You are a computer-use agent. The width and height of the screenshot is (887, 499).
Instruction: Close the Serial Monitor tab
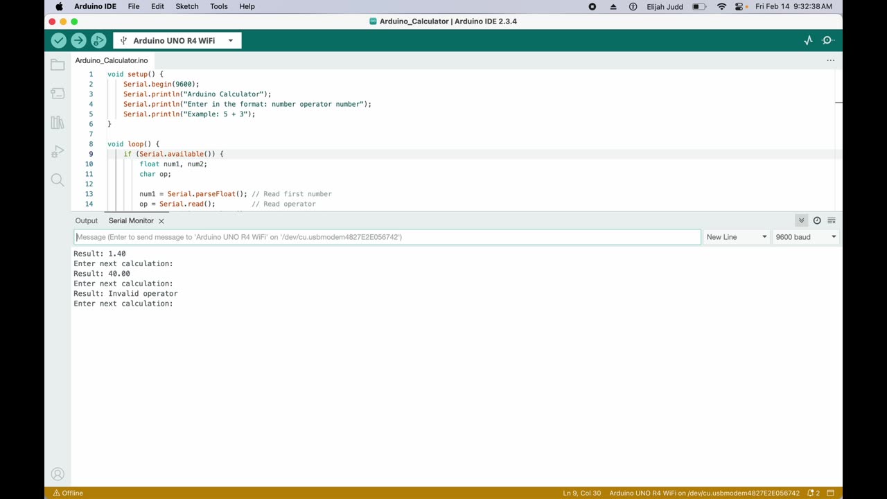[161, 221]
